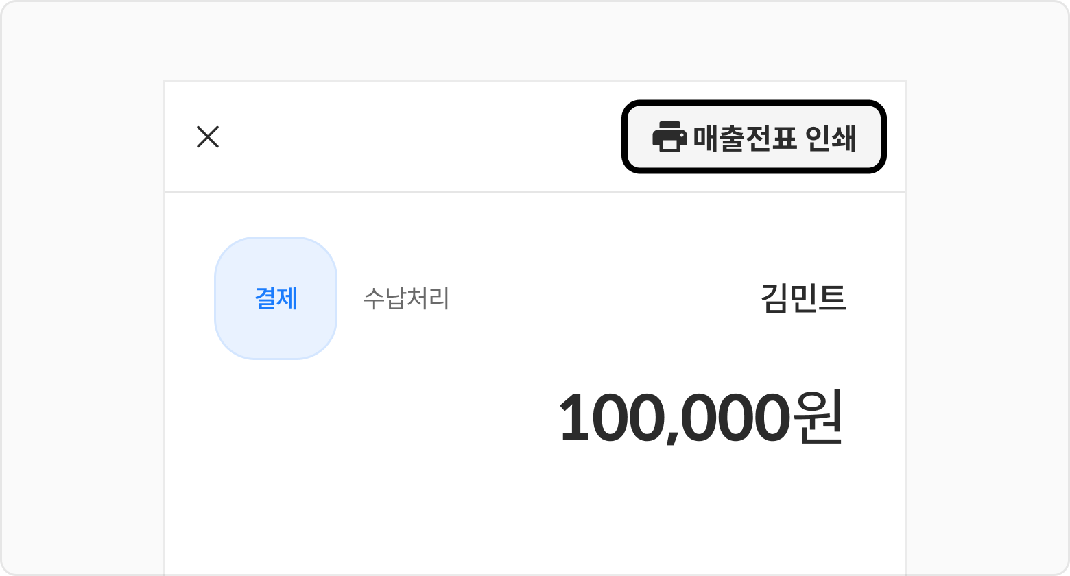Tap the rounded 결제 status icon
The image size is (1070, 576).
pyautogui.click(x=276, y=298)
